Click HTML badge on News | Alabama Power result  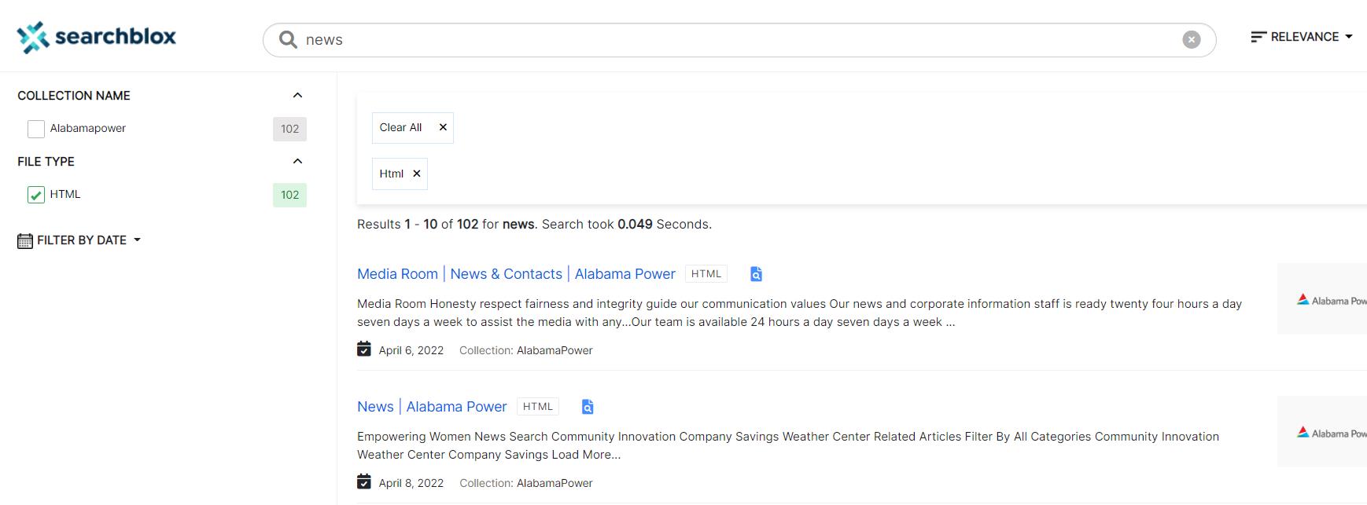(x=538, y=407)
